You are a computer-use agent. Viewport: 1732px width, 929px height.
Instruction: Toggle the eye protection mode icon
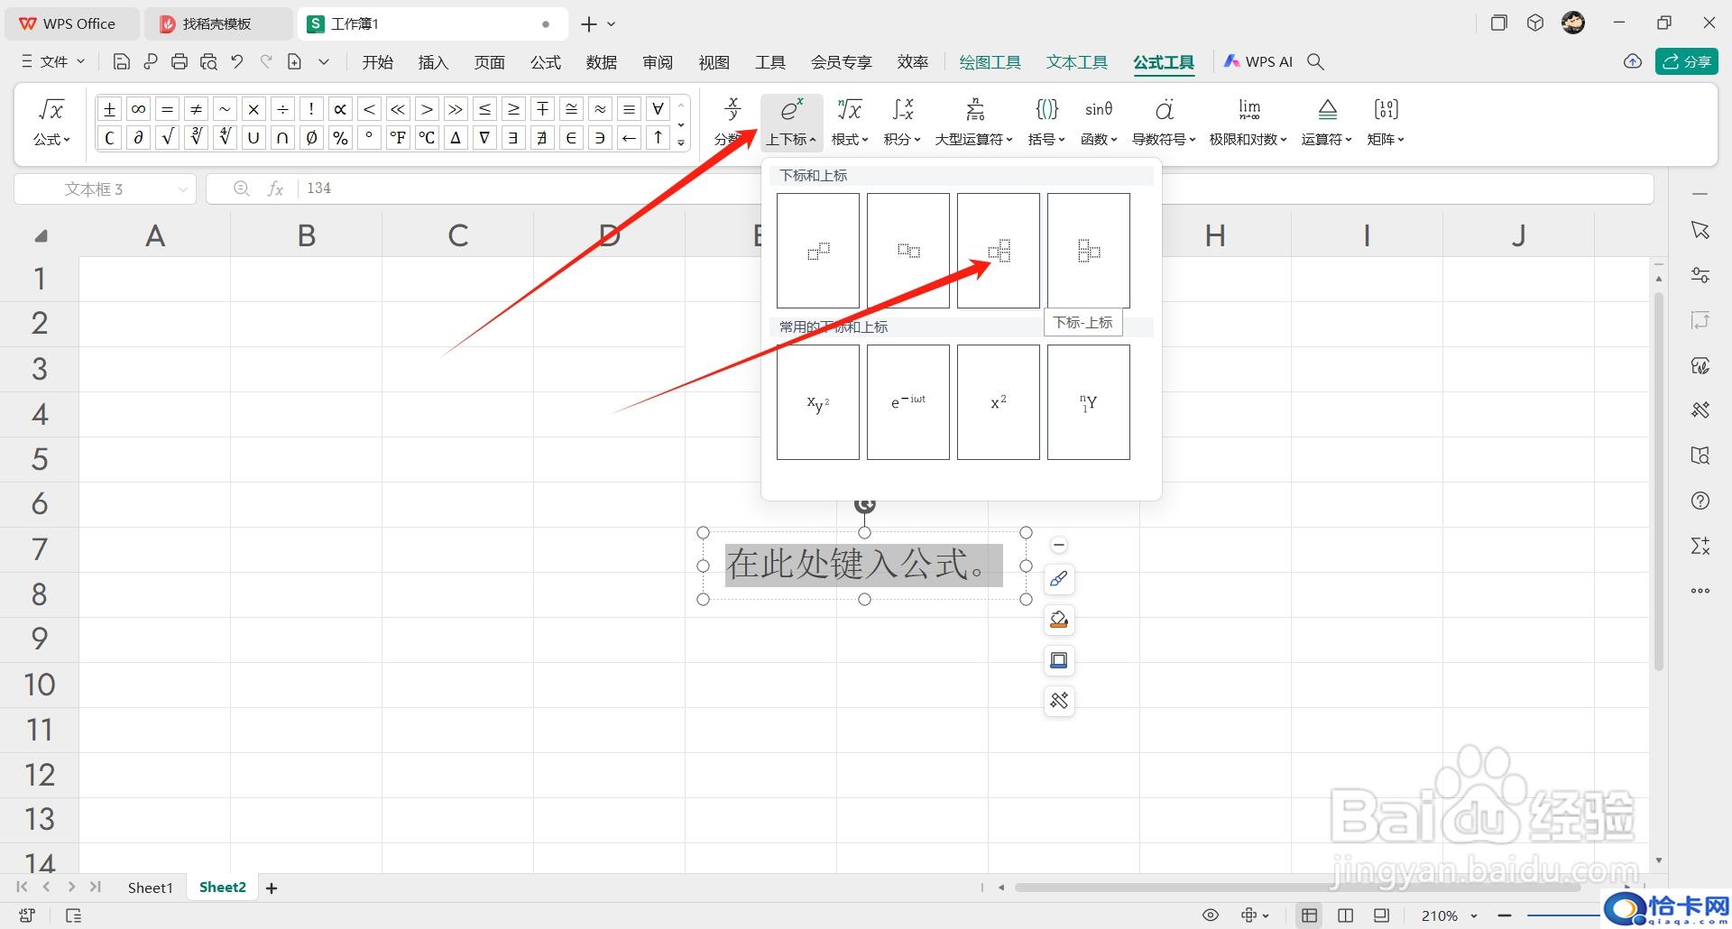(1211, 915)
